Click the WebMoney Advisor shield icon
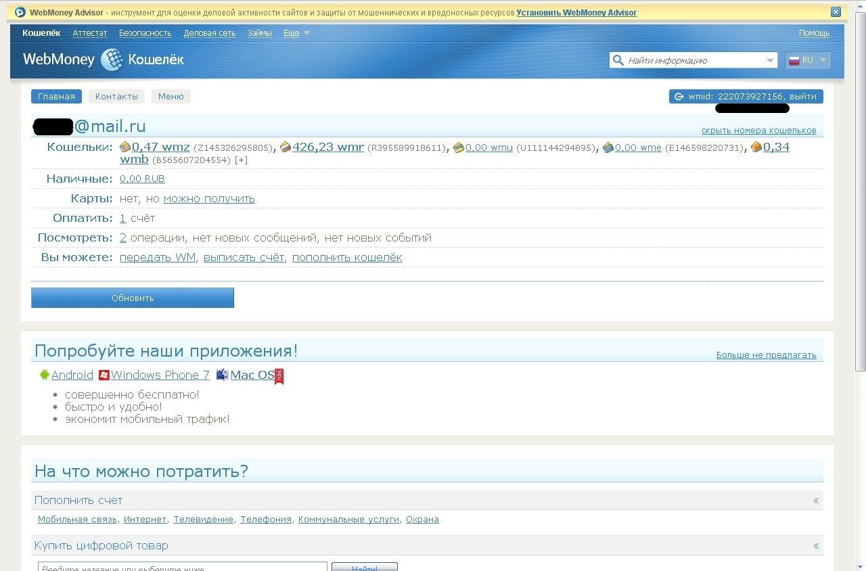This screenshot has width=866, height=571. (x=20, y=12)
